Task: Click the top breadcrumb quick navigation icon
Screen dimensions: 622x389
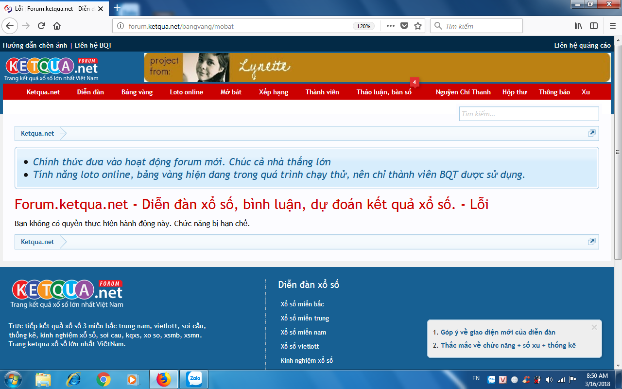Action: (591, 133)
